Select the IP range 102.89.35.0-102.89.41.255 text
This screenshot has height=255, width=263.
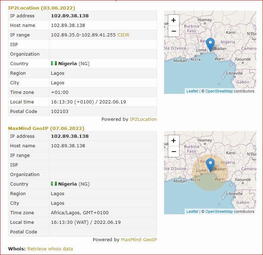(x=83, y=35)
